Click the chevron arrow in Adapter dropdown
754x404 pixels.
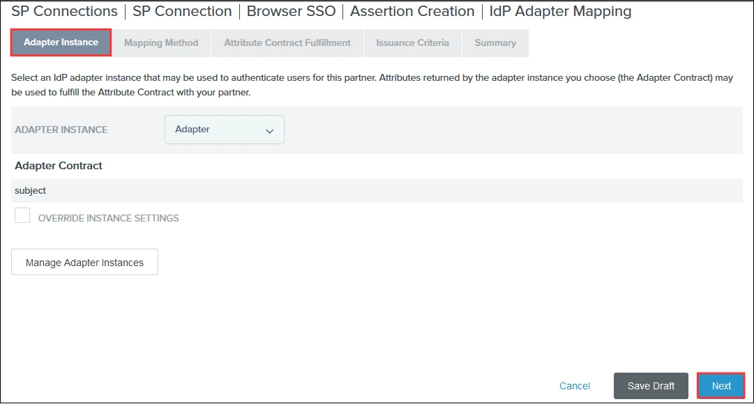point(269,131)
